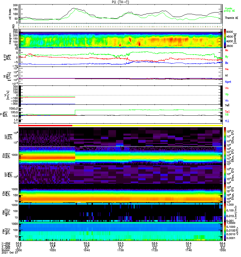The image size is (241, 257).
Task: Click the 1140 time tick label
Action: point(189,250)
